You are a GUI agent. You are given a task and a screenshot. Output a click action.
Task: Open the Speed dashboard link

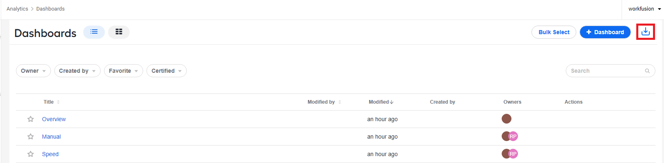coord(50,154)
